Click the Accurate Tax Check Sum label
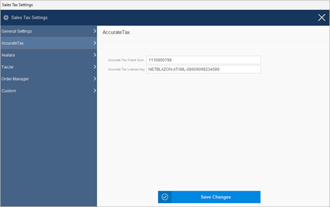Viewport: 330px width, 207px height. pos(126,60)
